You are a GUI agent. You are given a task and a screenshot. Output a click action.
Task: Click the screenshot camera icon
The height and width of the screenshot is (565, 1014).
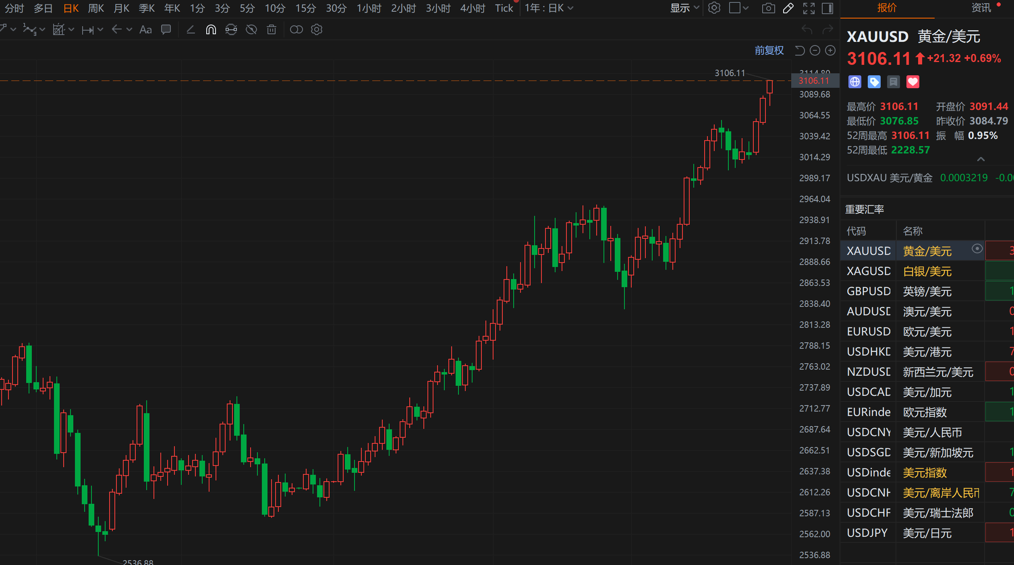point(768,8)
